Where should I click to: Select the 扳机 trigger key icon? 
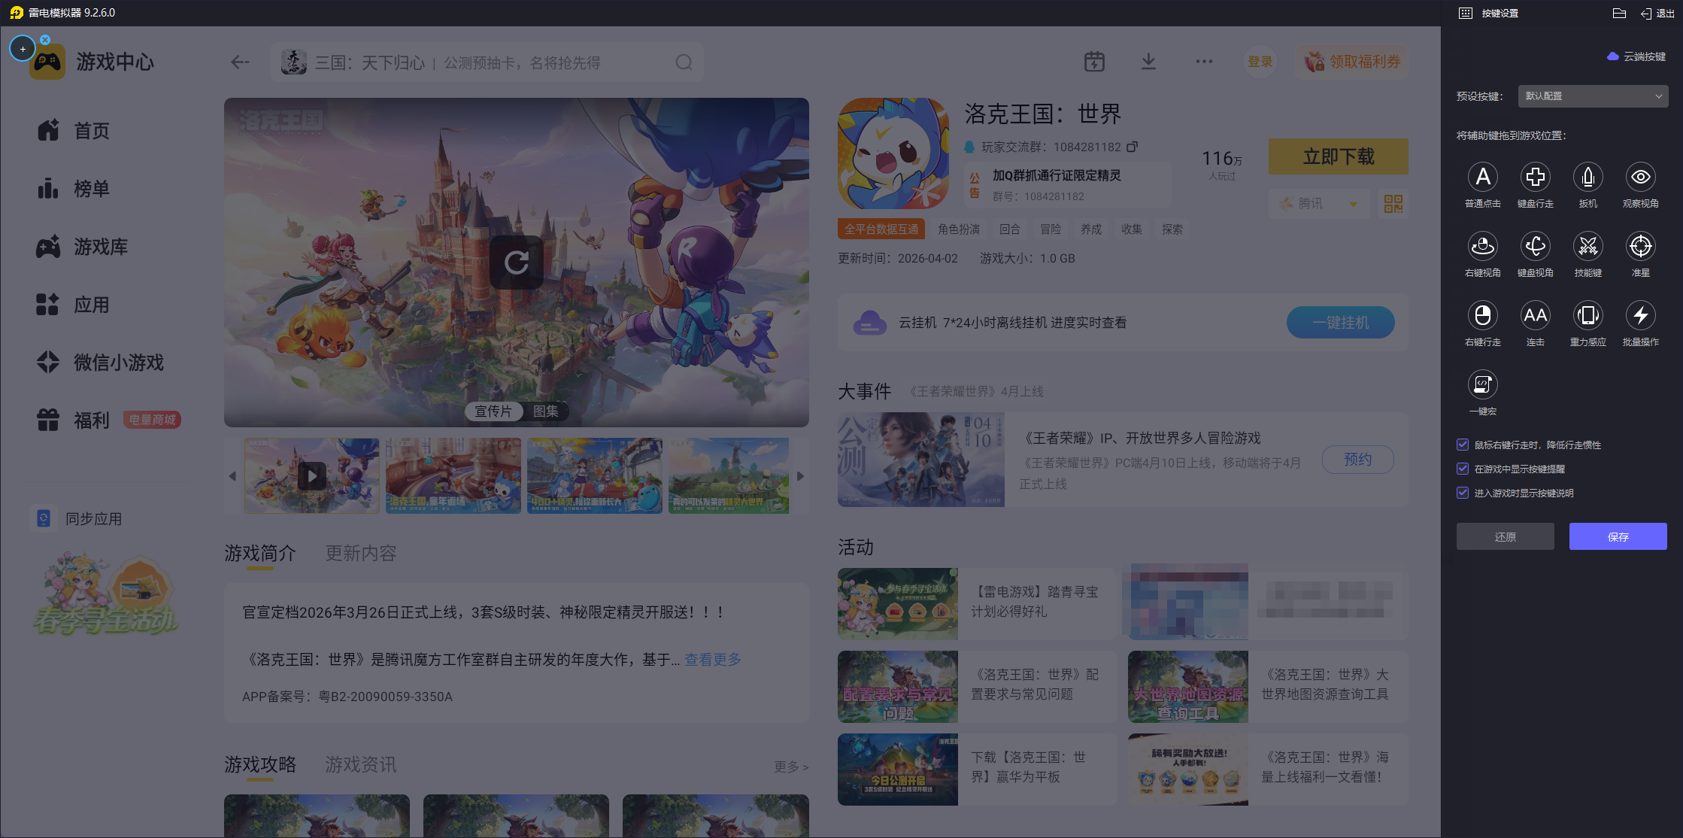tap(1587, 178)
